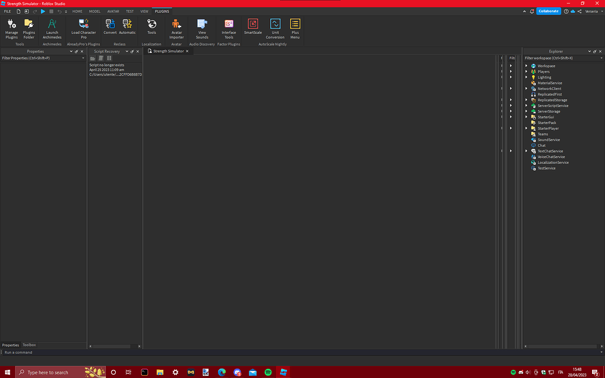Expand the ReplicatedStorage service

point(526,99)
